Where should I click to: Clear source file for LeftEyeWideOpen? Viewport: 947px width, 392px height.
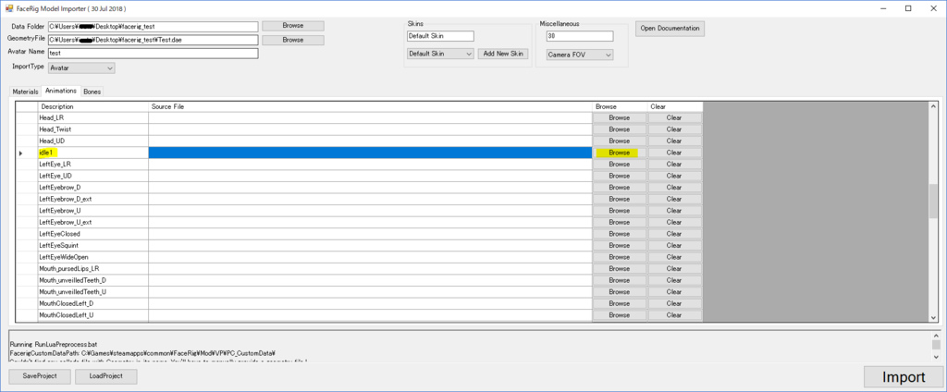pyautogui.click(x=674, y=257)
